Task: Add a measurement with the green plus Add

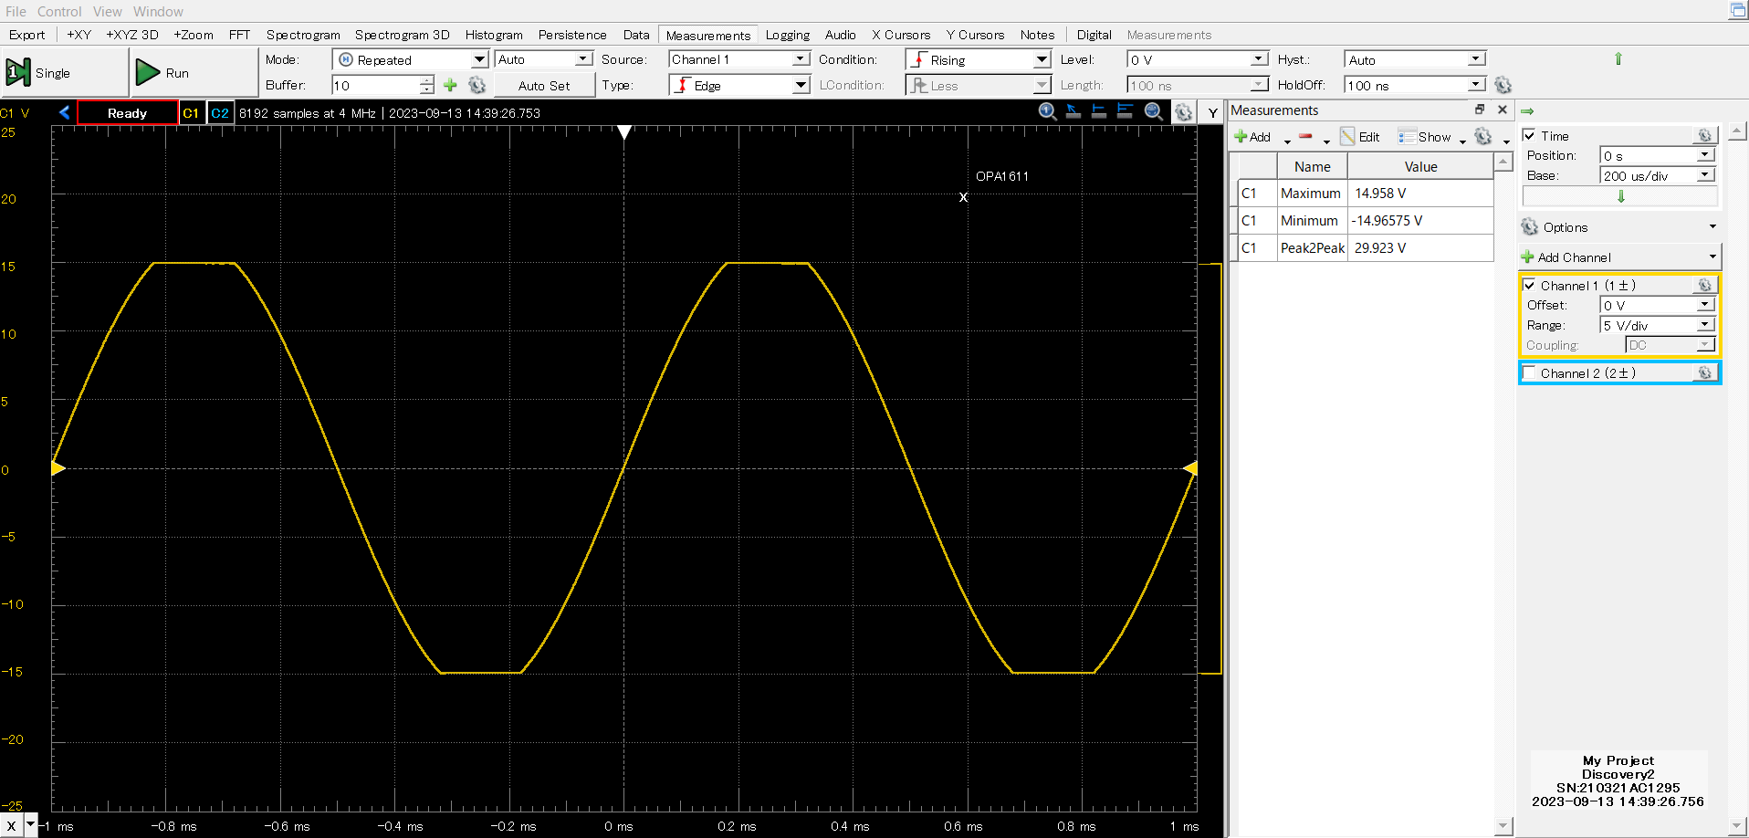Action: pos(1252,137)
